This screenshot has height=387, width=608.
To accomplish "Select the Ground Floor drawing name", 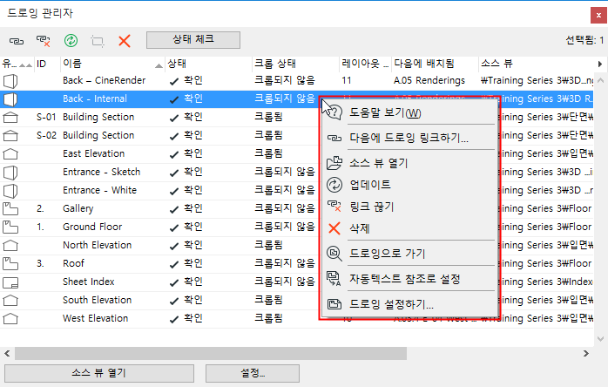I will click(92, 227).
